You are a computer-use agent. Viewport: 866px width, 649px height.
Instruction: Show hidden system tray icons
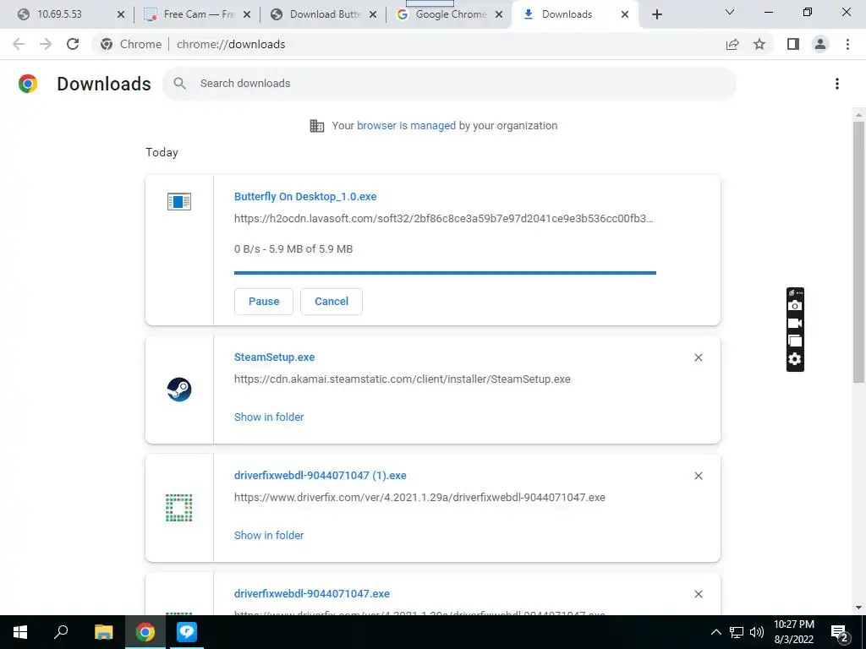click(715, 632)
